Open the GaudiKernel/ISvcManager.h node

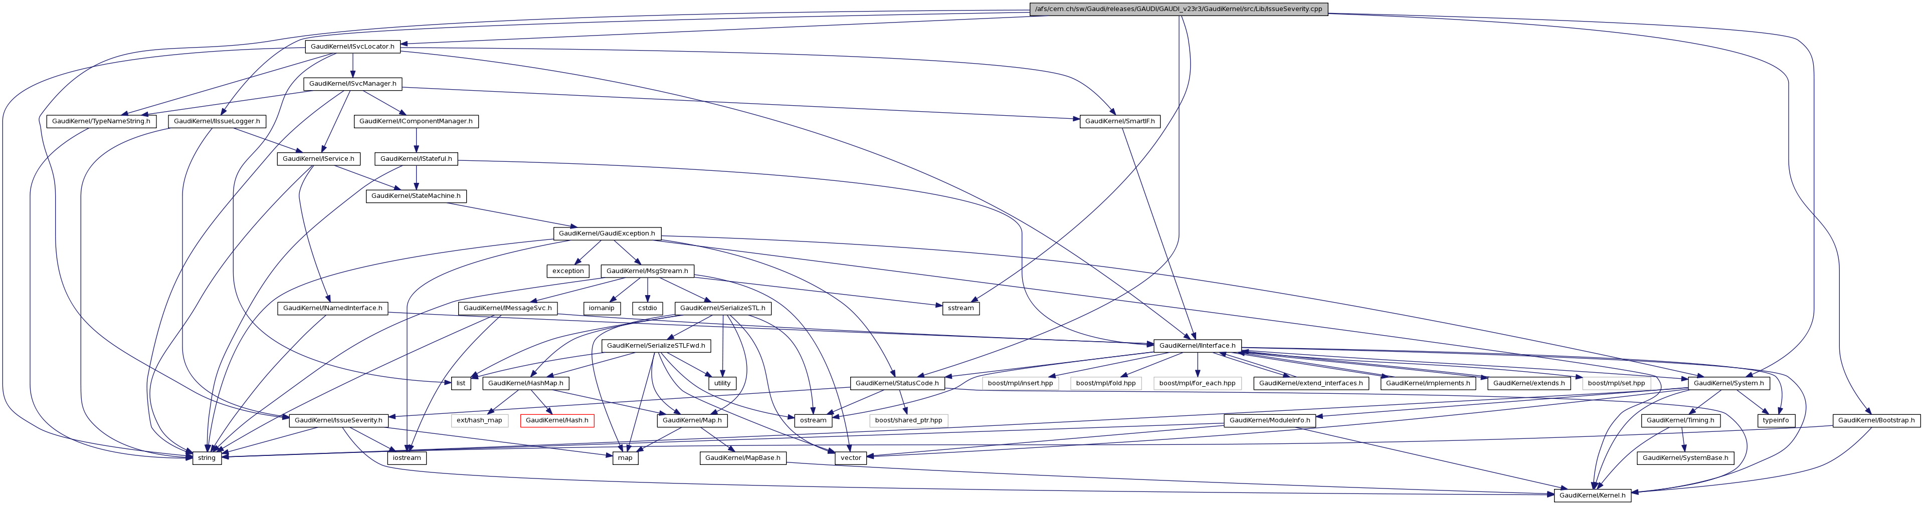pyautogui.click(x=352, y=84)
